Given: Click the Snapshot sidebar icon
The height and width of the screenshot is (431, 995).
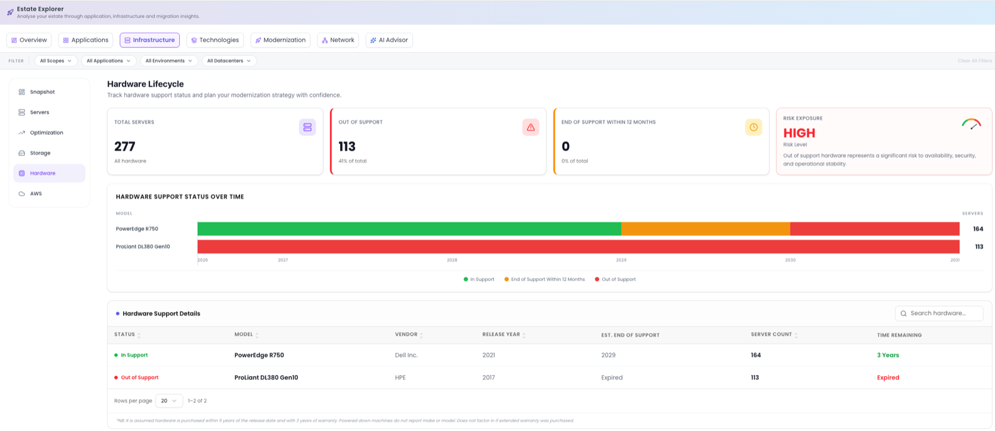Looking at the screenshot, I should coord(22,92).
